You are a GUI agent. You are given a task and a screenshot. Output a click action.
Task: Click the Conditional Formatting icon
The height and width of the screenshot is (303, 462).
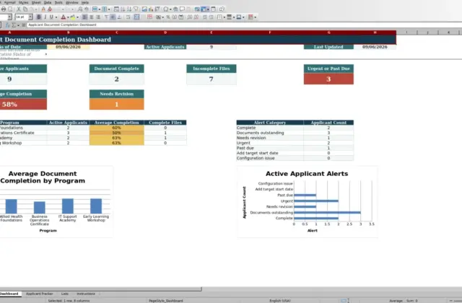[251, 17]
